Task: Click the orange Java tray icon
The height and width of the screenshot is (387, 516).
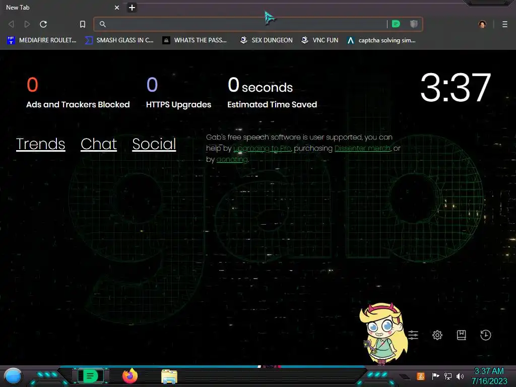Action: [421, 376]
